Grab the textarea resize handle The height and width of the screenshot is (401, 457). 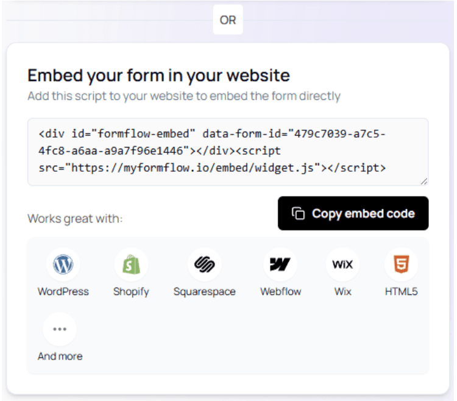click(x=424, y=182)
